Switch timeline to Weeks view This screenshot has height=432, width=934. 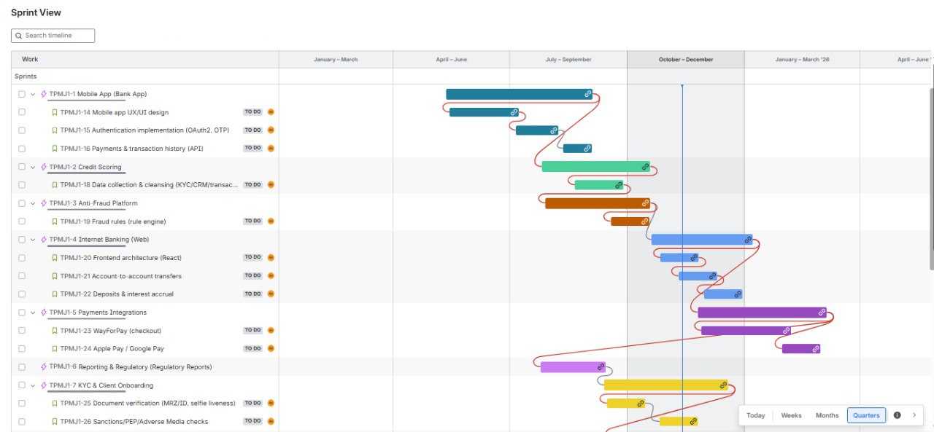(x=791, y=415)
